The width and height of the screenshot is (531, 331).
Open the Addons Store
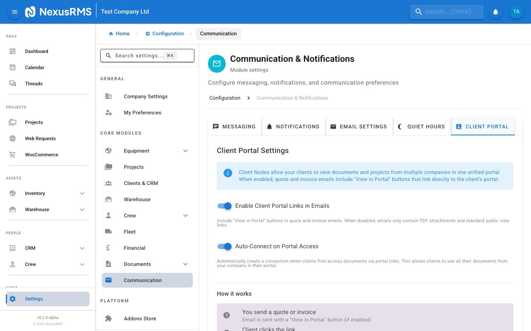click(x=140, y=318)
